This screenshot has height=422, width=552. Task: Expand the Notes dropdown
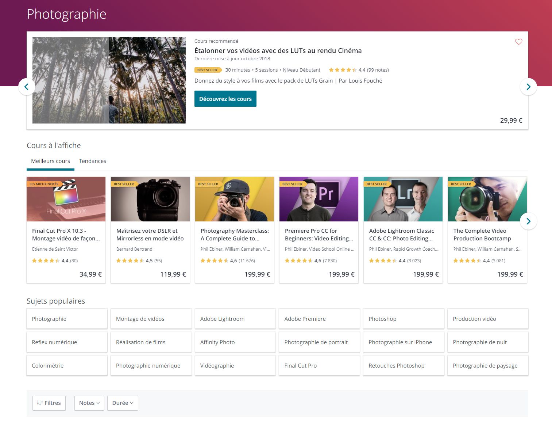point(89,403)
